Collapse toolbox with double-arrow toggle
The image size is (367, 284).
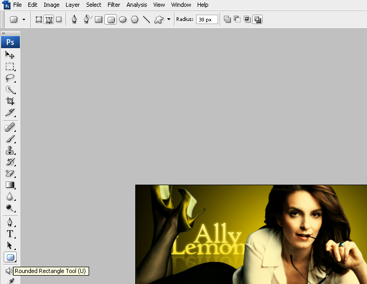[3, 33]
